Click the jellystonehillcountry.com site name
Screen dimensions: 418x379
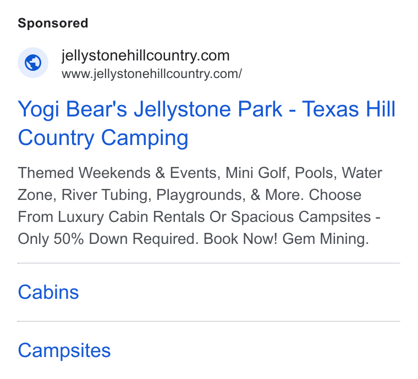click(x=146, y=55)
